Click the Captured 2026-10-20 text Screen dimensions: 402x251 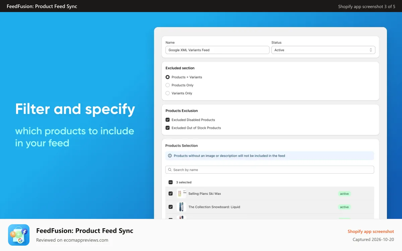pyautogui.click(x=373, y=240)
